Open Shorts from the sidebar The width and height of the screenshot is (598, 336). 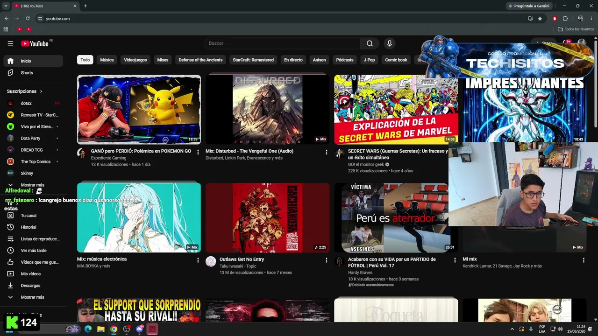pos(33,73)
